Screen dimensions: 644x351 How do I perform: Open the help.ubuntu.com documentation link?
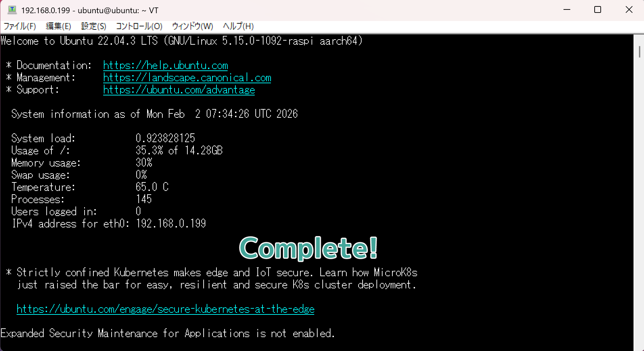[x=165, y=65]
